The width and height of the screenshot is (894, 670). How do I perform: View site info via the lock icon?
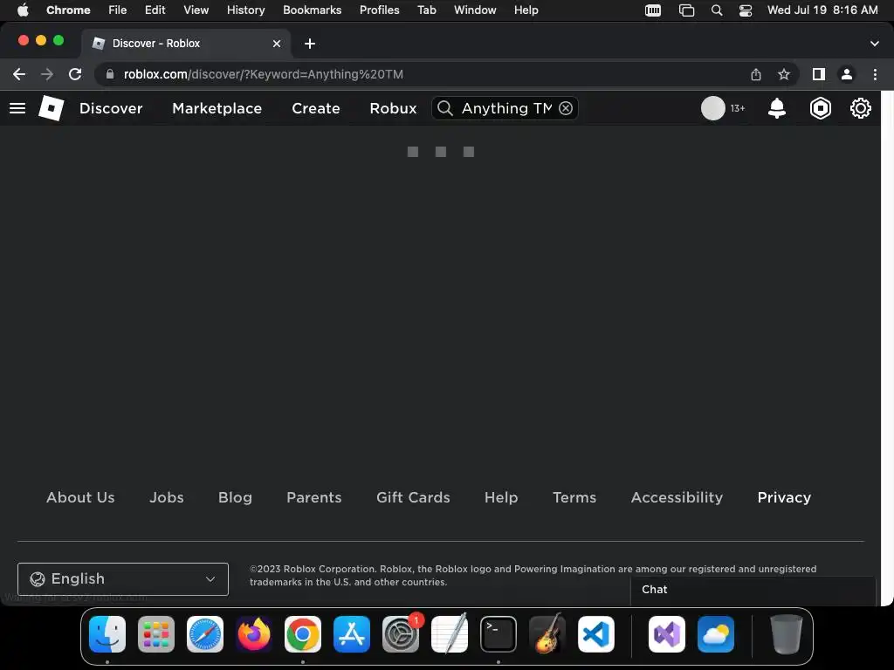click(110, 74)
